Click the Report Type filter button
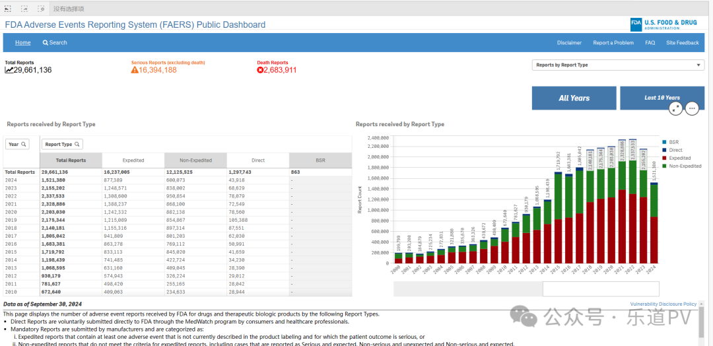 click(x=62, y=144)
